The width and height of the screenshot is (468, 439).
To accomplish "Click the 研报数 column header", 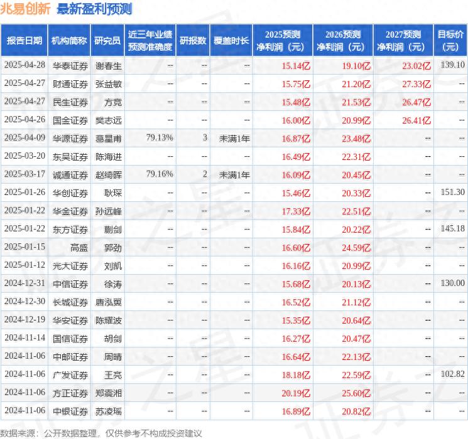I will click(x=193, y=41).
